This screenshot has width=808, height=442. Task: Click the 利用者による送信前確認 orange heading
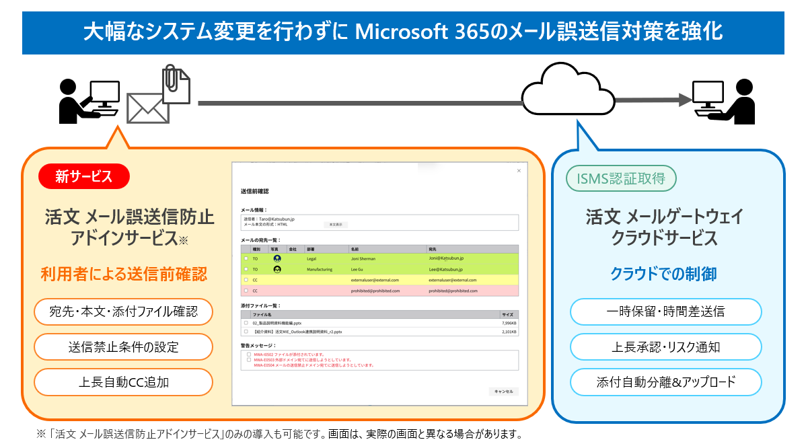[x=123, y=273]
